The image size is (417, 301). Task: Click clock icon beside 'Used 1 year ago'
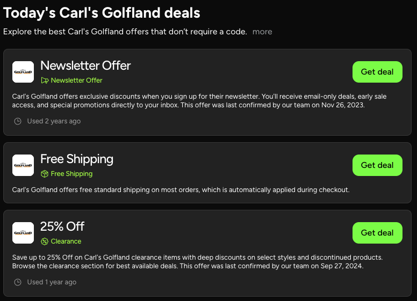pyautogui.click(x=18, y=282)
